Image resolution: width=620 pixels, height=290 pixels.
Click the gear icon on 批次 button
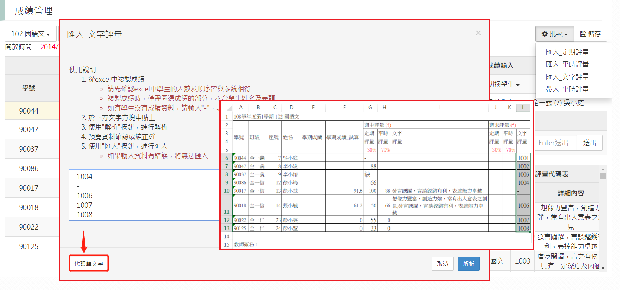(x=545, y=34)
